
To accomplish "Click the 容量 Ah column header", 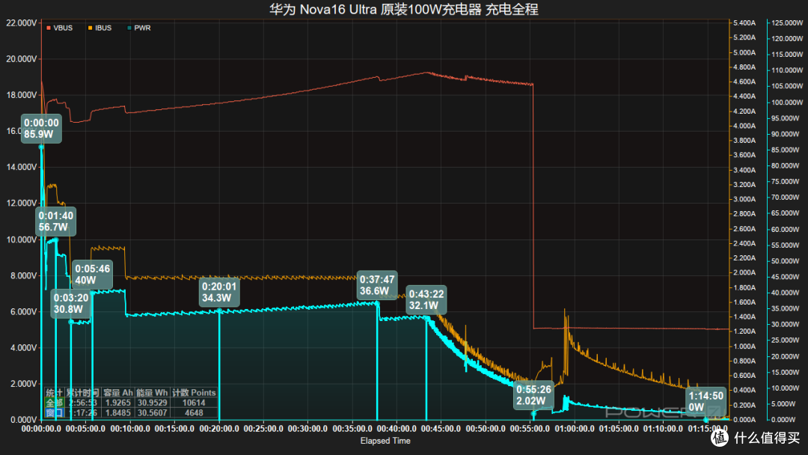I will (118, 393).
